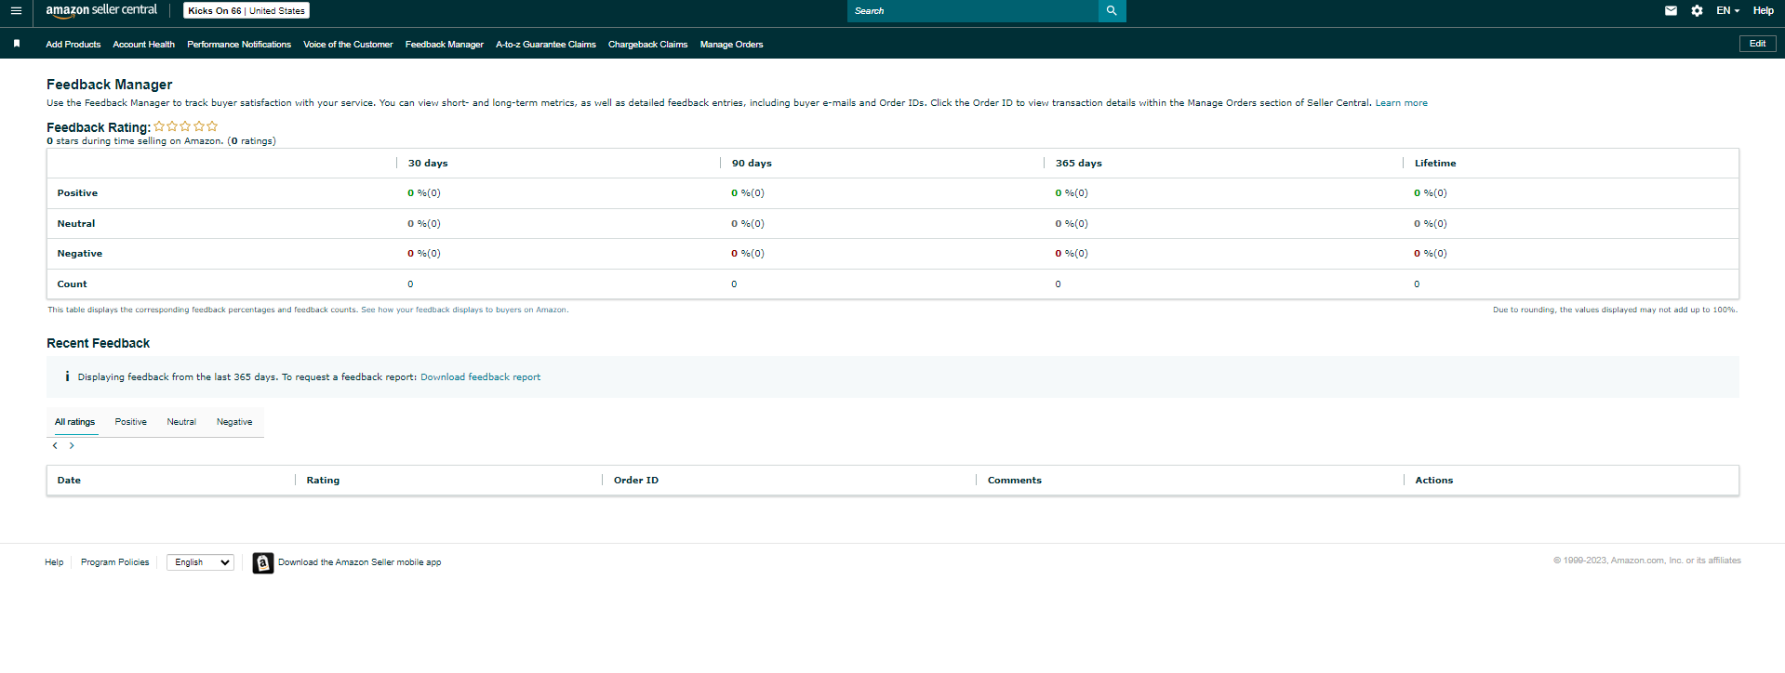The width and height of the screenshot is (1785, 673).
Task: Open Chargeback Claims page
Action: [x=648, y=45]
